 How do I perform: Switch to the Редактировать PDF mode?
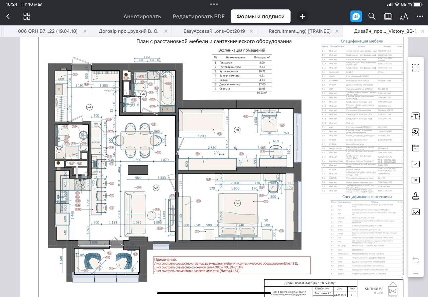coord(198,16)
